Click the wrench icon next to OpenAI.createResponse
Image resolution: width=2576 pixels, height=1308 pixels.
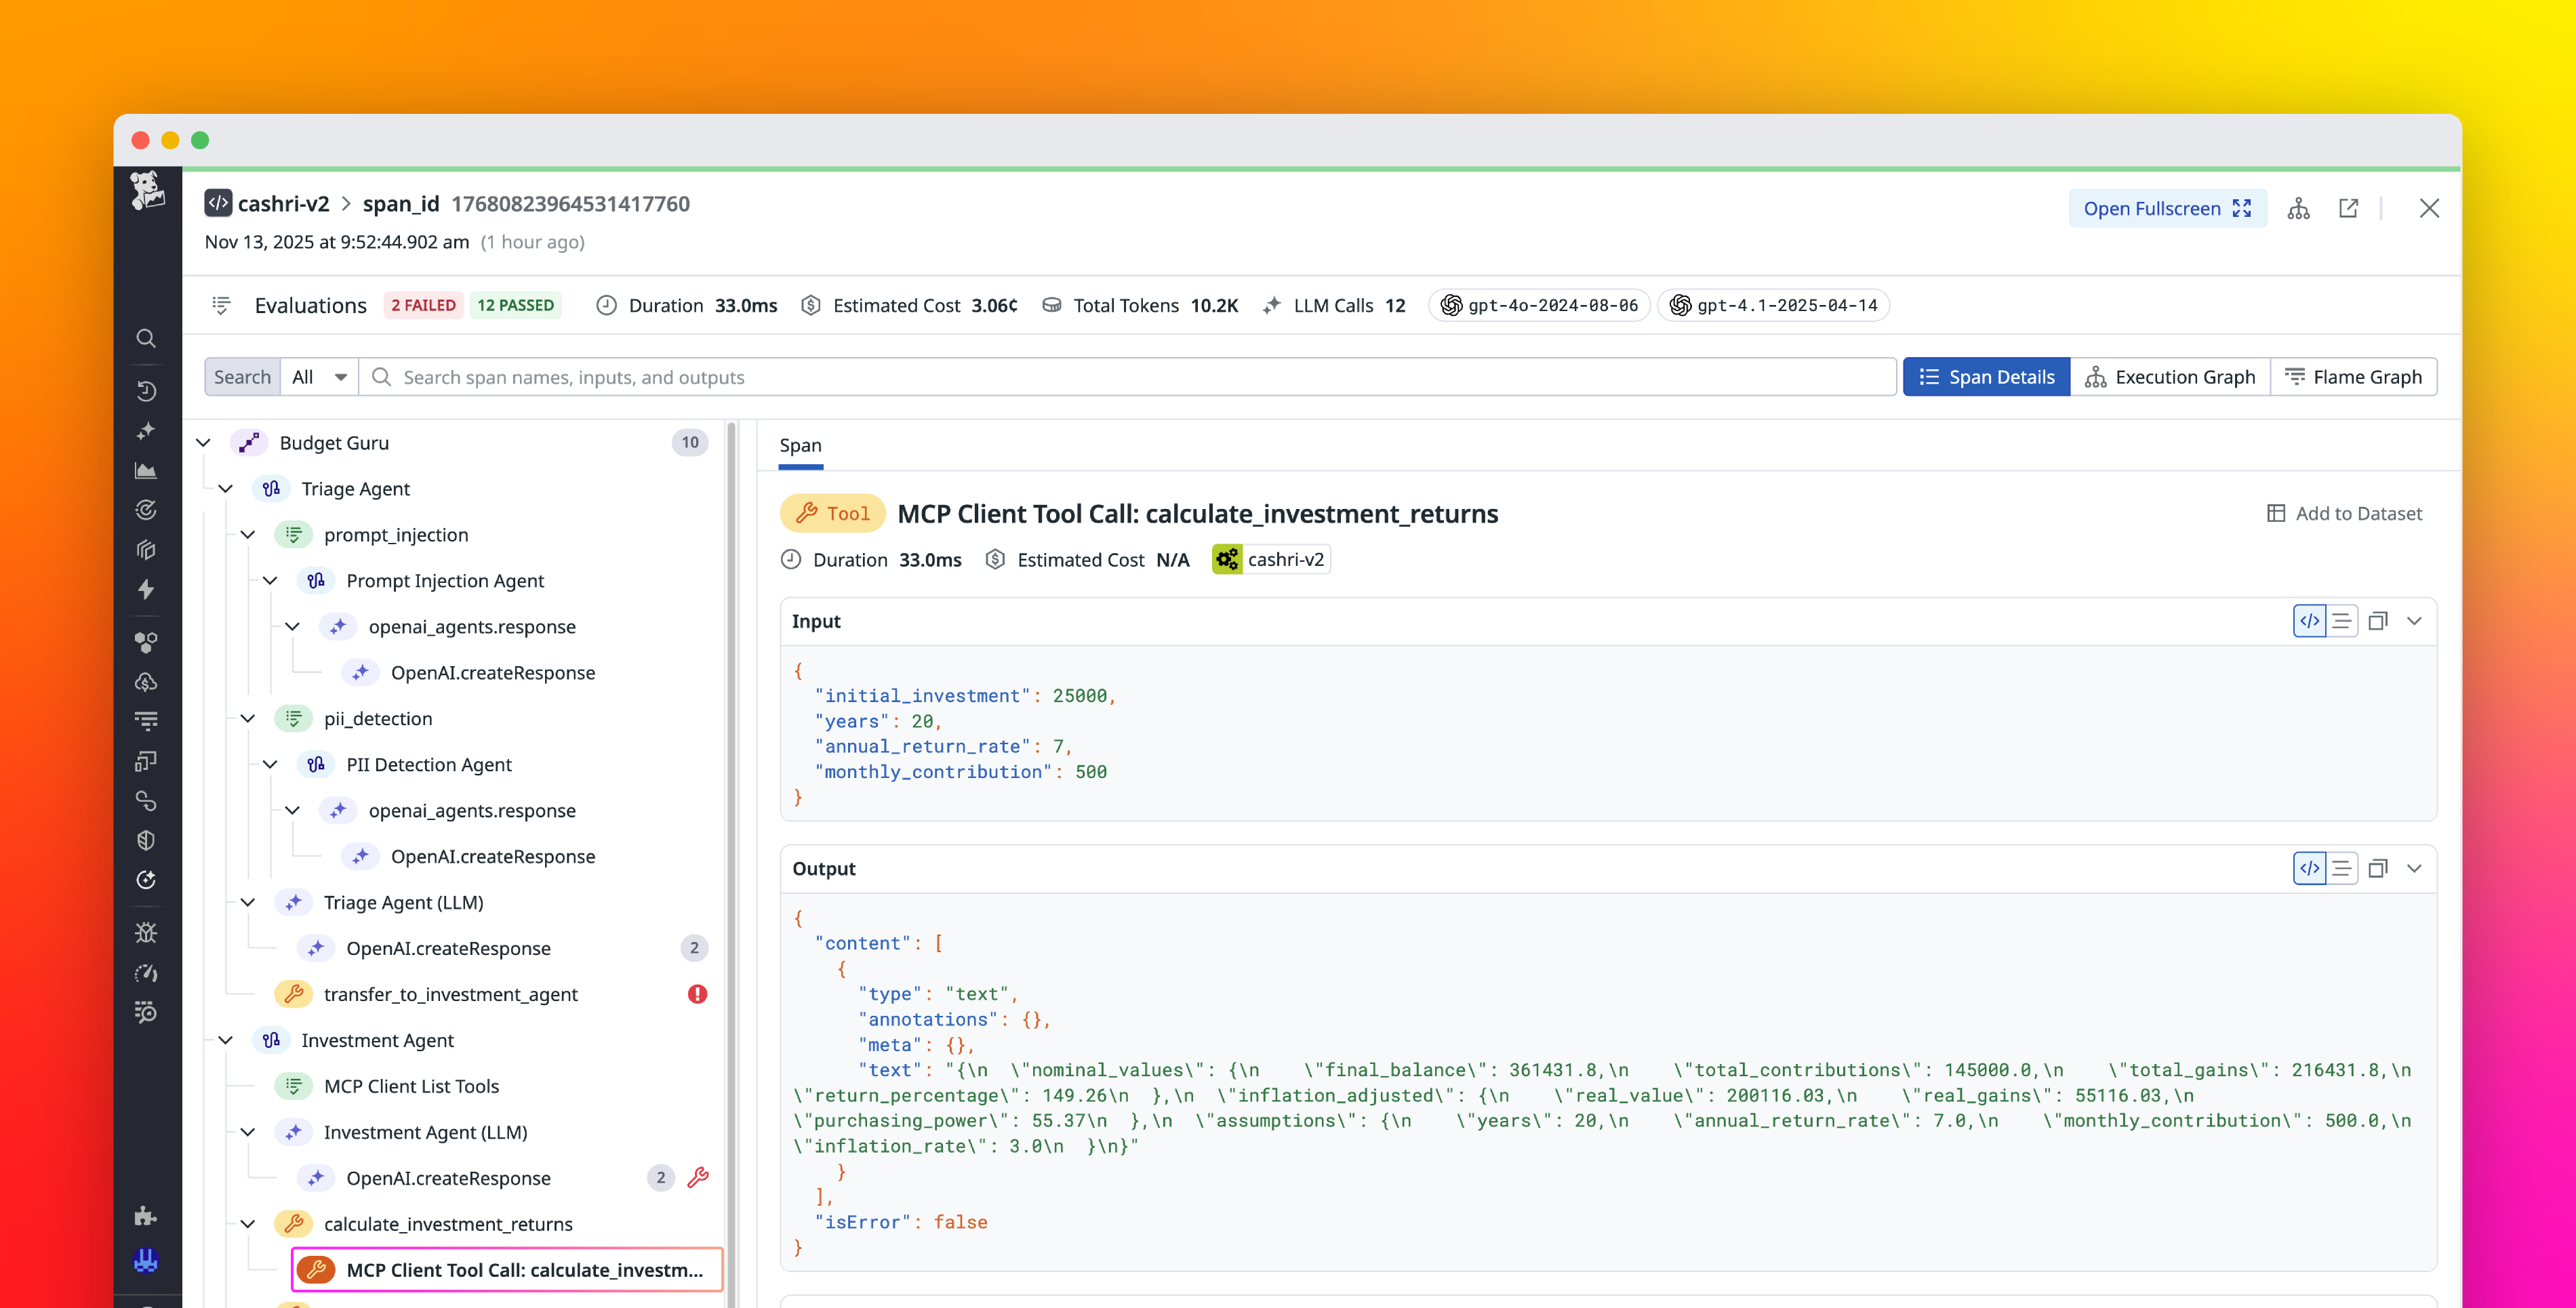coord(699,1178)
